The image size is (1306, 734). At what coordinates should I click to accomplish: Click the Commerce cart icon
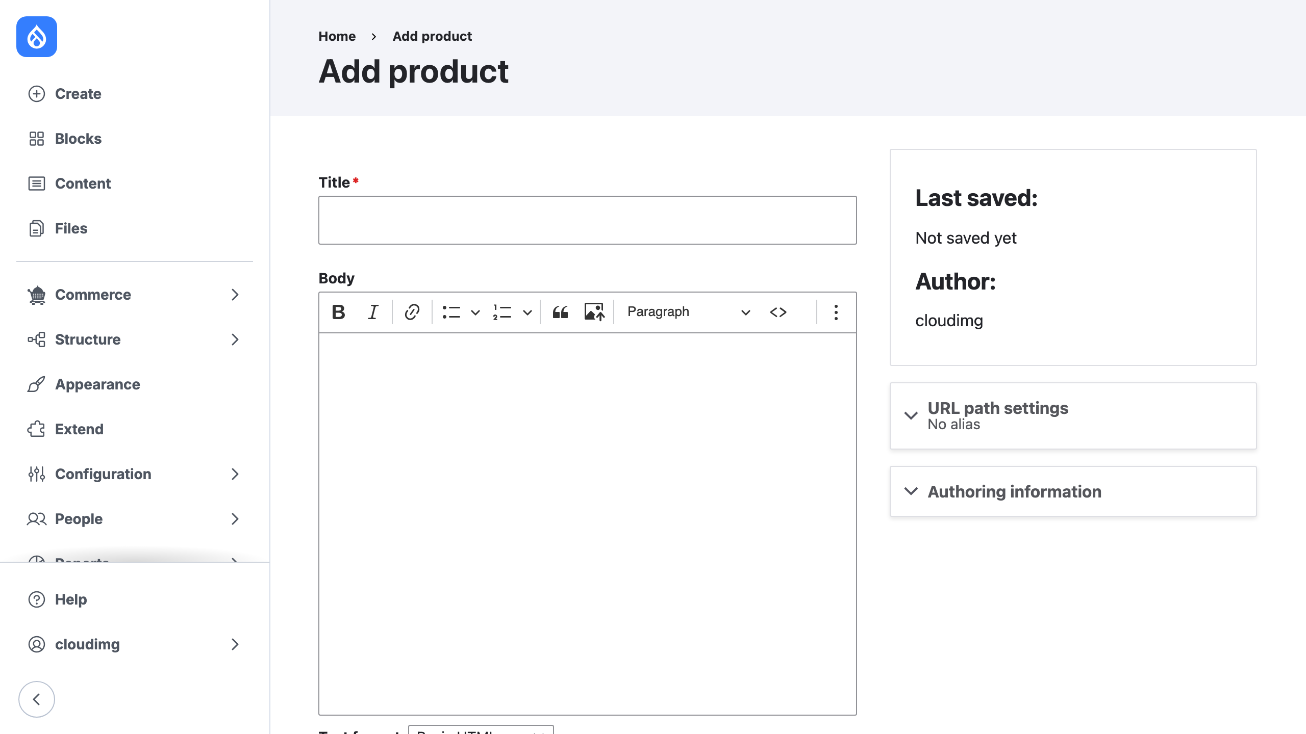click(x=36, y=295)
